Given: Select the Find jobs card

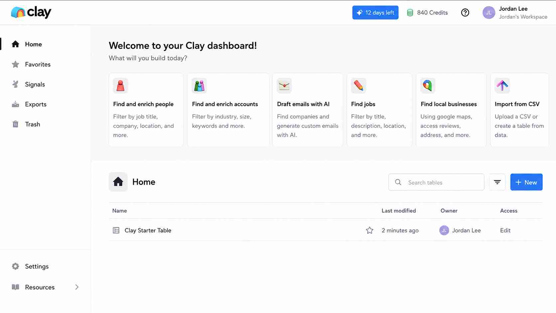Looking at the screenshot, I should tap(379, 110).
